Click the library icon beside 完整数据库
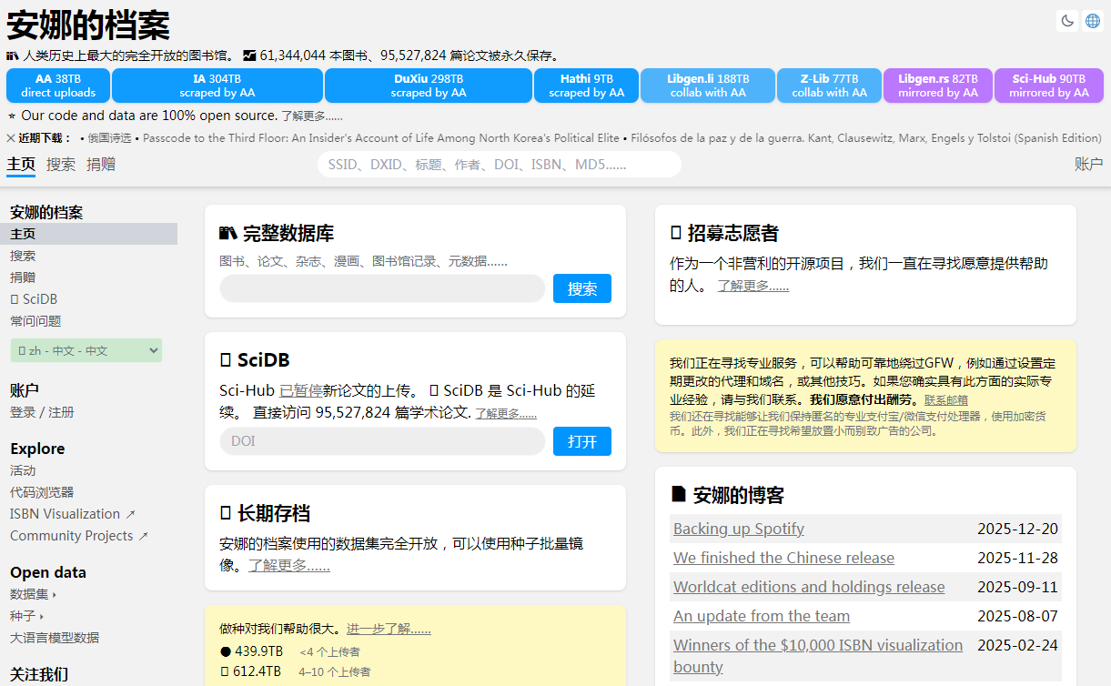 click(x=229, y=233)
